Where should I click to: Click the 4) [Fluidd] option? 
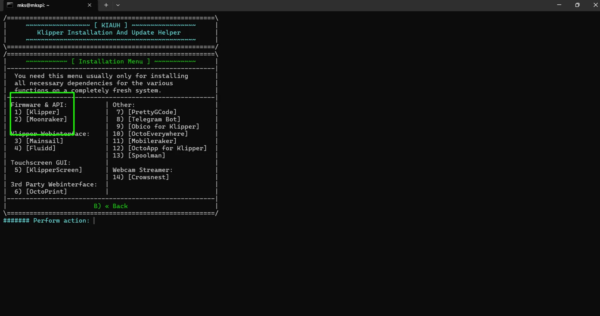(x=35, y=148)
